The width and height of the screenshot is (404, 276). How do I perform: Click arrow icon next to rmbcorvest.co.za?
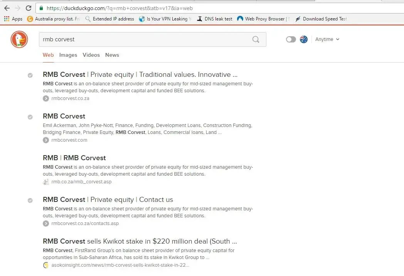(46, 98)
